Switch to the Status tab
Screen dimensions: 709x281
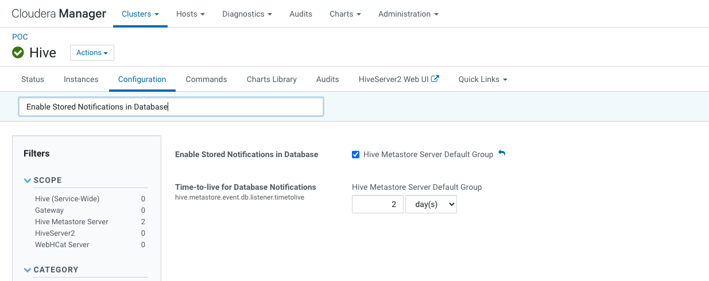click(33, 79)
